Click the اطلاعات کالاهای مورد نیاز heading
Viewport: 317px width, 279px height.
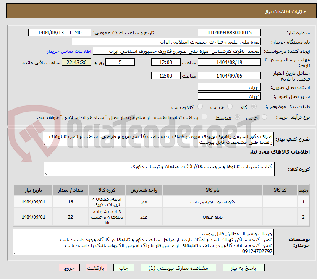tap(279, 152)
